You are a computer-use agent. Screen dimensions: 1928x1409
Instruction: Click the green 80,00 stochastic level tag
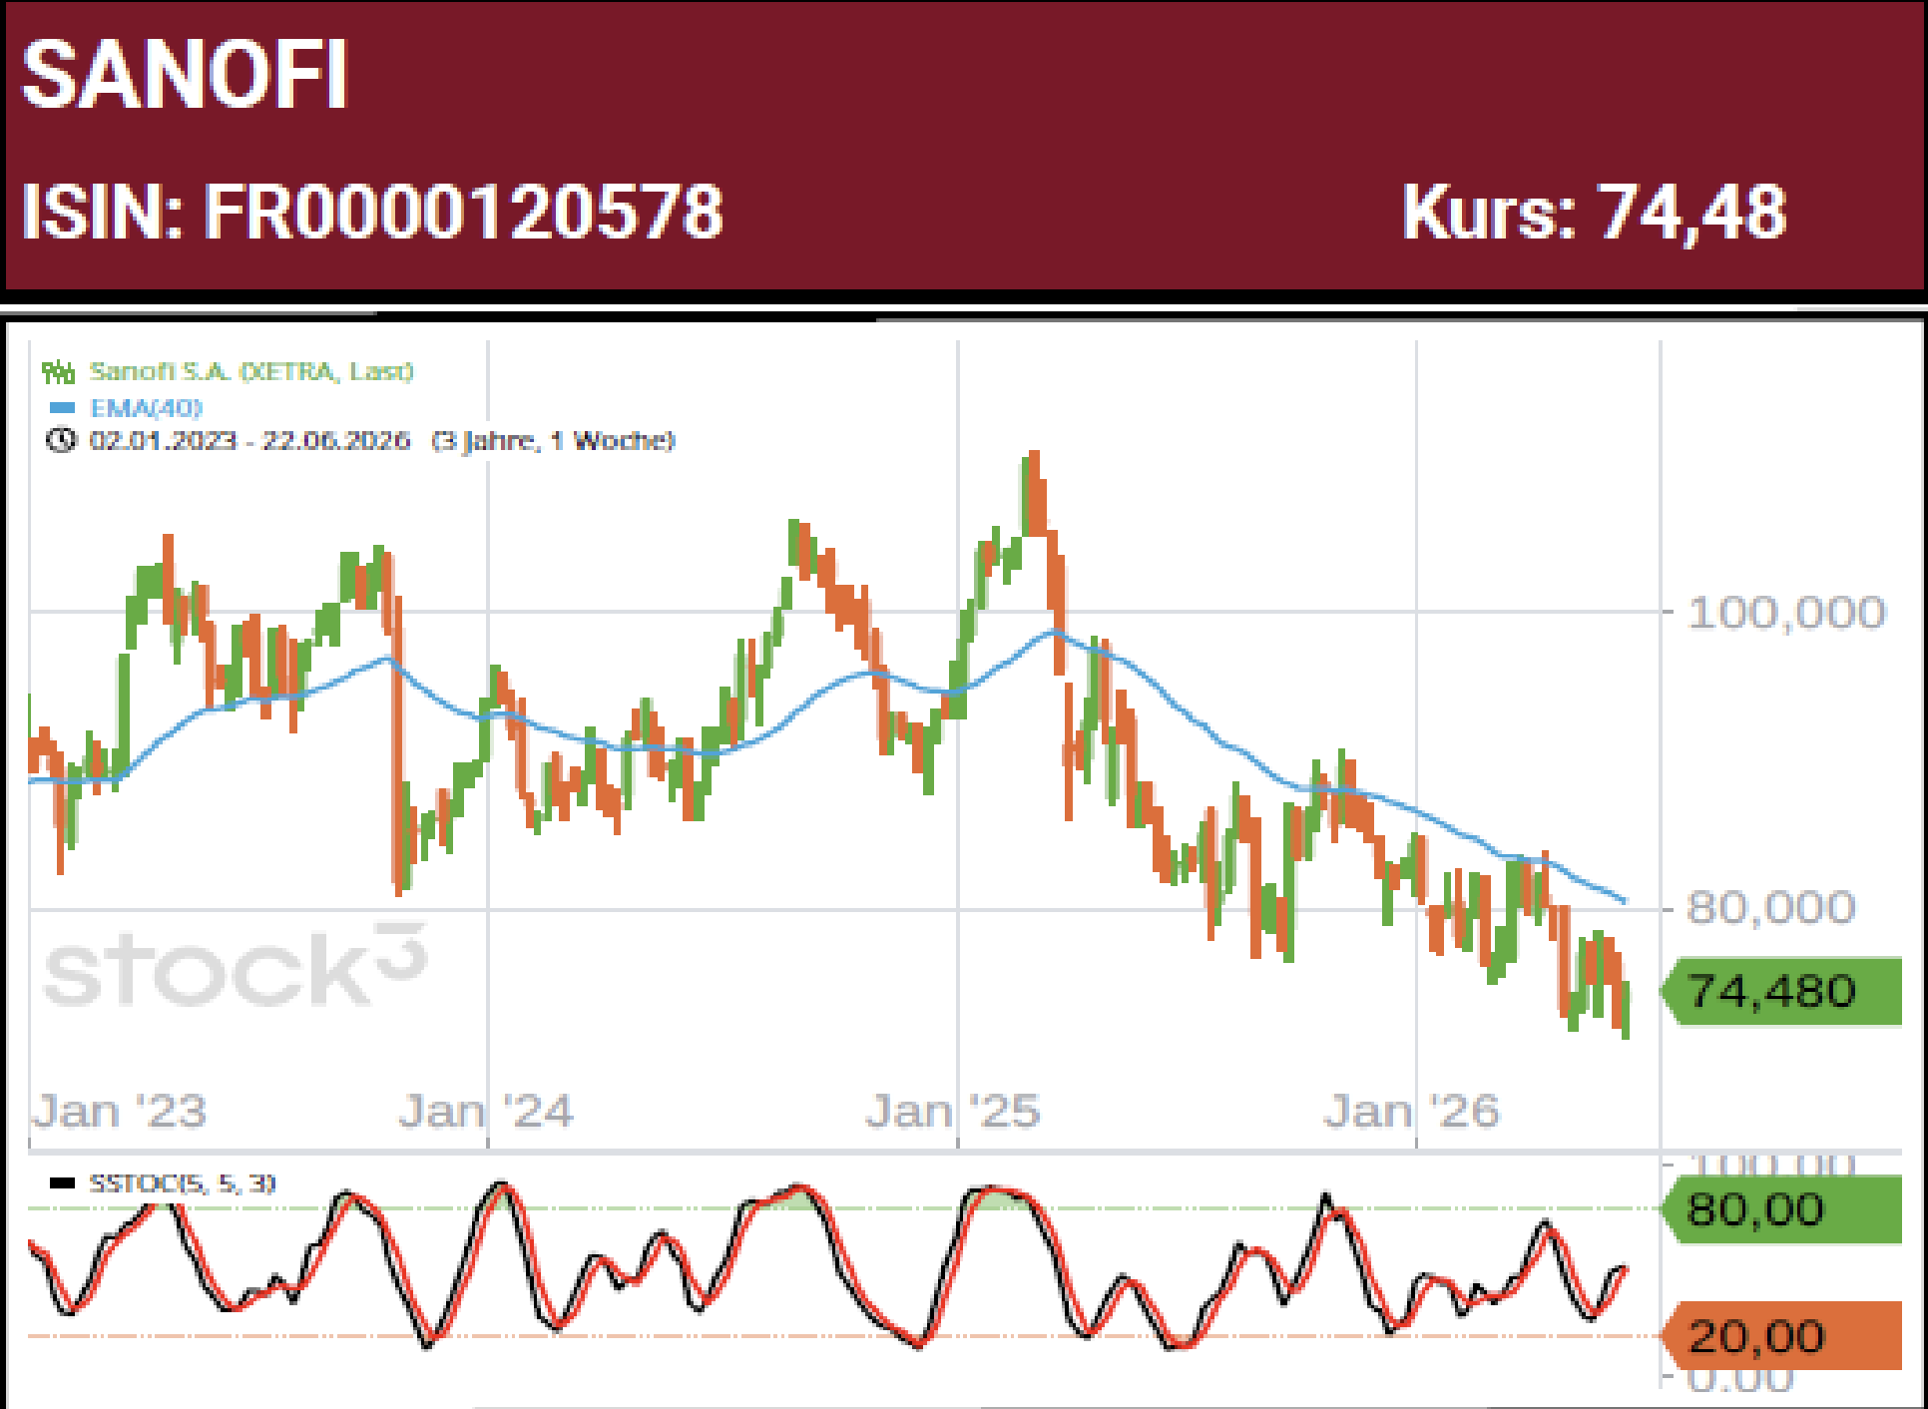[x=1781, y=1209]
